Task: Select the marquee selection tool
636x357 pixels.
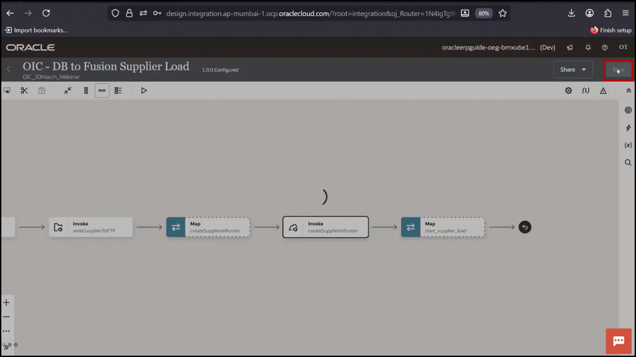Action: click(7, 91)
